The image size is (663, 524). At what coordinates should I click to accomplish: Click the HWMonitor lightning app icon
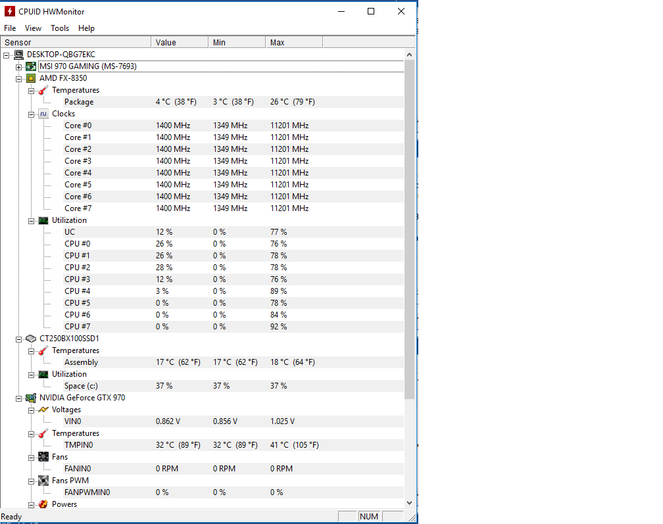tap(10, 11)
